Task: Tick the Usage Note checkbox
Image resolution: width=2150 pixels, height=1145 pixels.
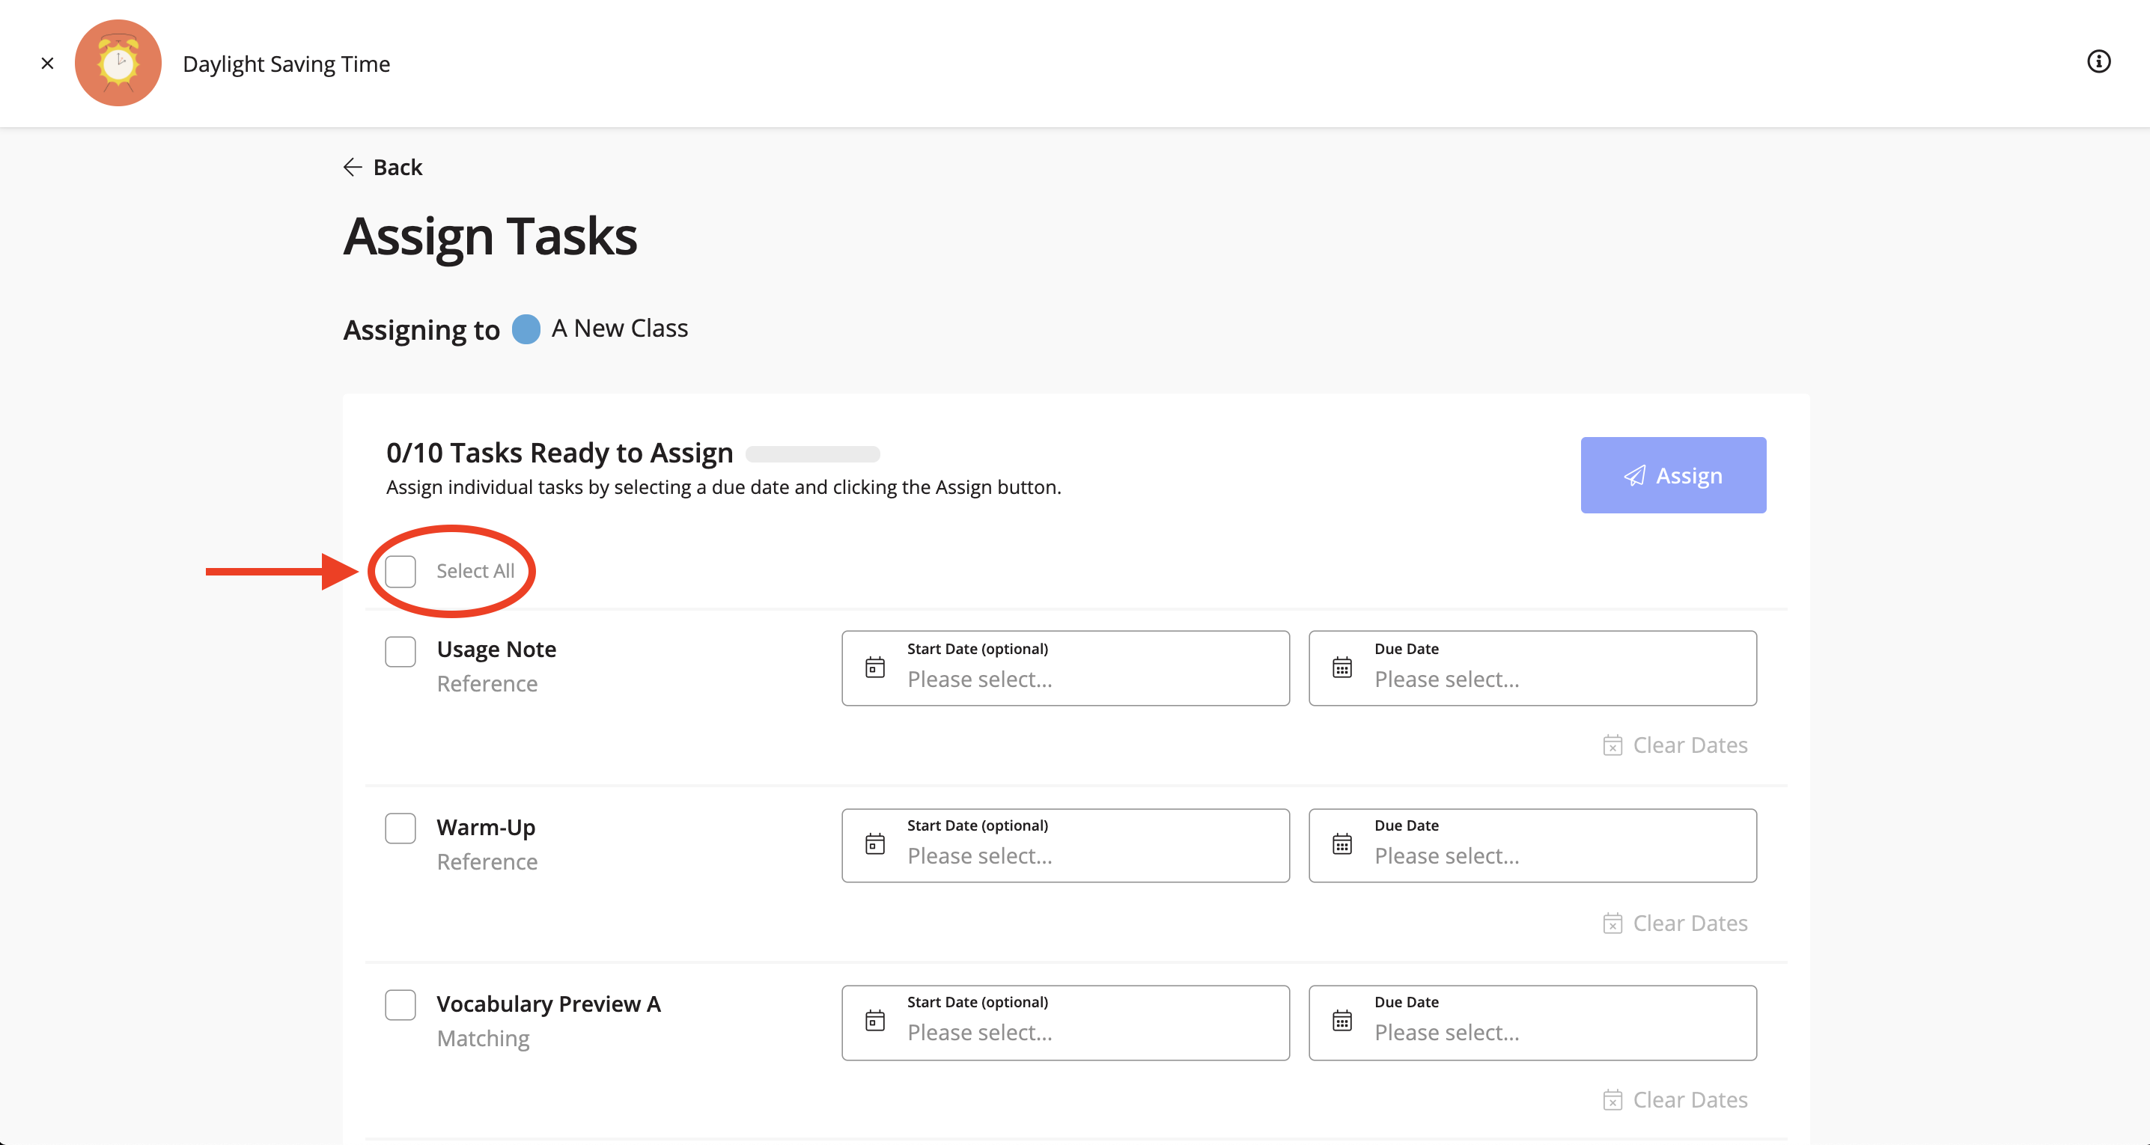Action: tap(401, 652)
